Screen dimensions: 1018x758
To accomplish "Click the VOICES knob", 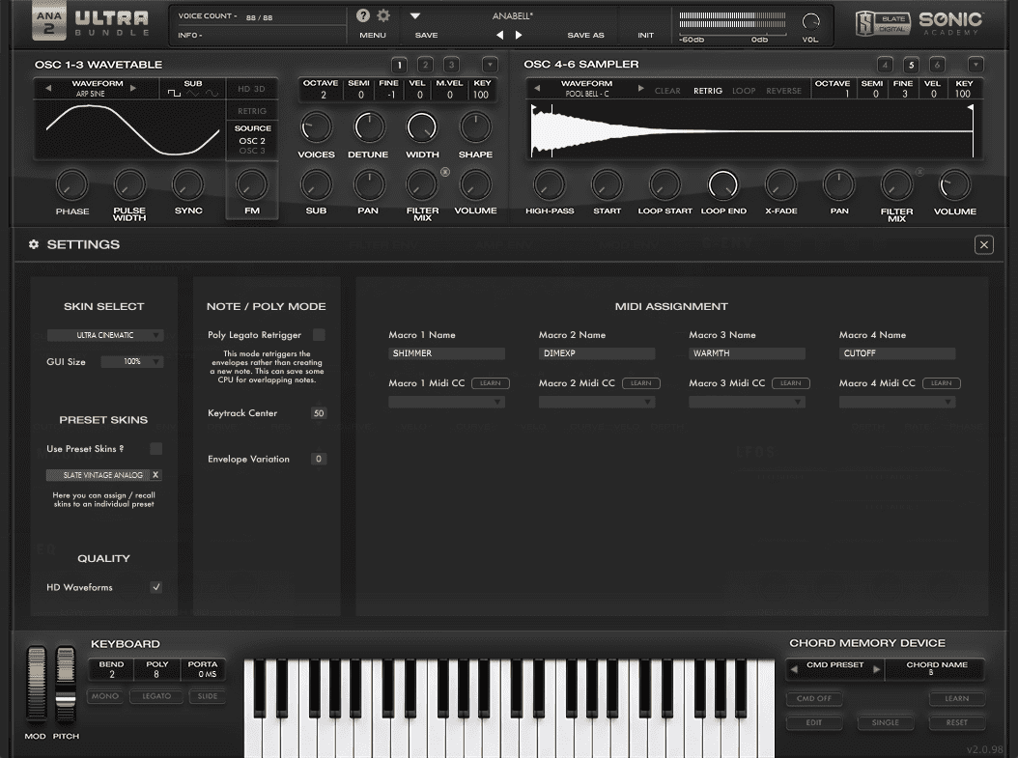I will click(x=316, y=127).
